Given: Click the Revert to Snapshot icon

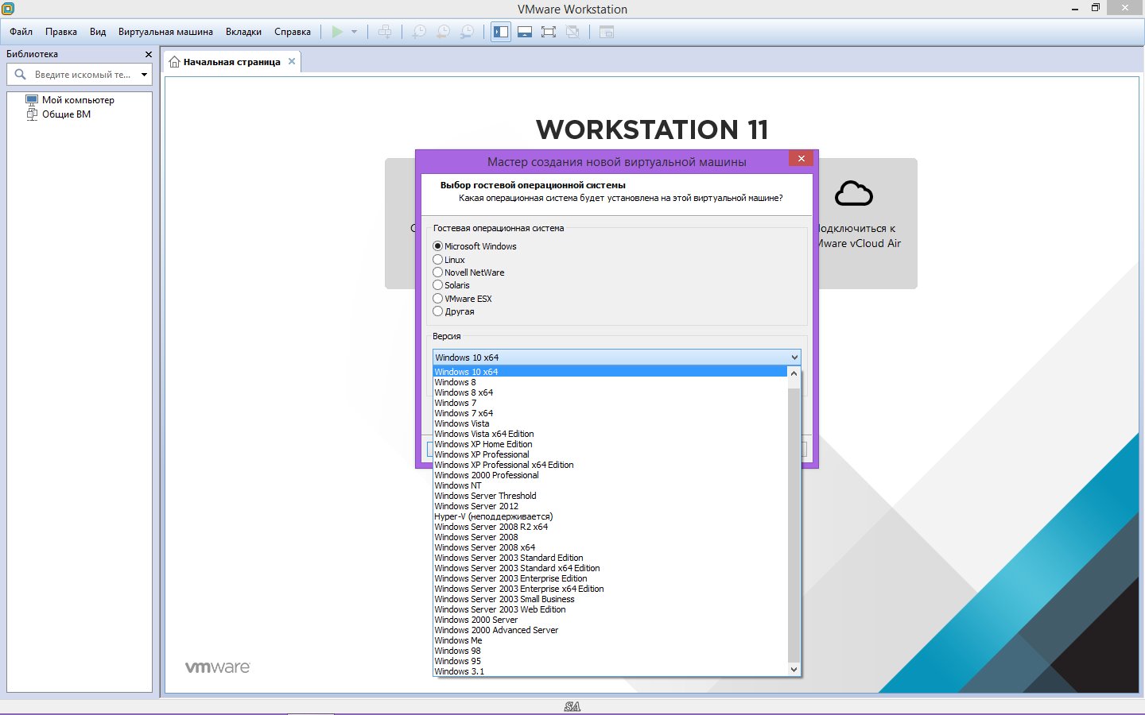Looking at the screenshot, I should tap(443, 32).
